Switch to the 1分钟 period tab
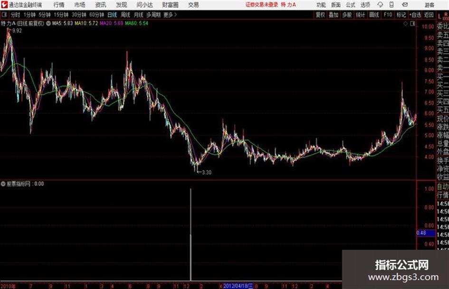 coord(29,15)
